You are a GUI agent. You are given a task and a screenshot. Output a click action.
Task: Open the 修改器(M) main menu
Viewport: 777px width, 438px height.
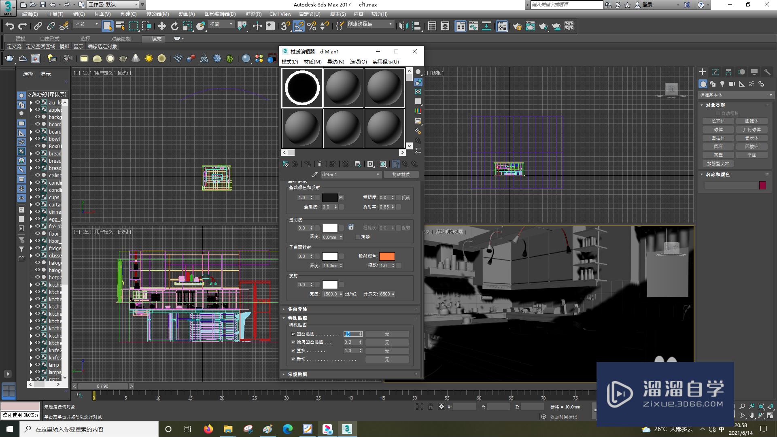(157, 14)
